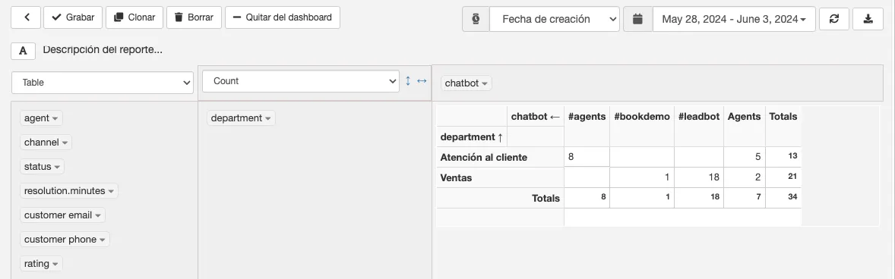Open the Fecha de creación dropdown

click(554, 20)
